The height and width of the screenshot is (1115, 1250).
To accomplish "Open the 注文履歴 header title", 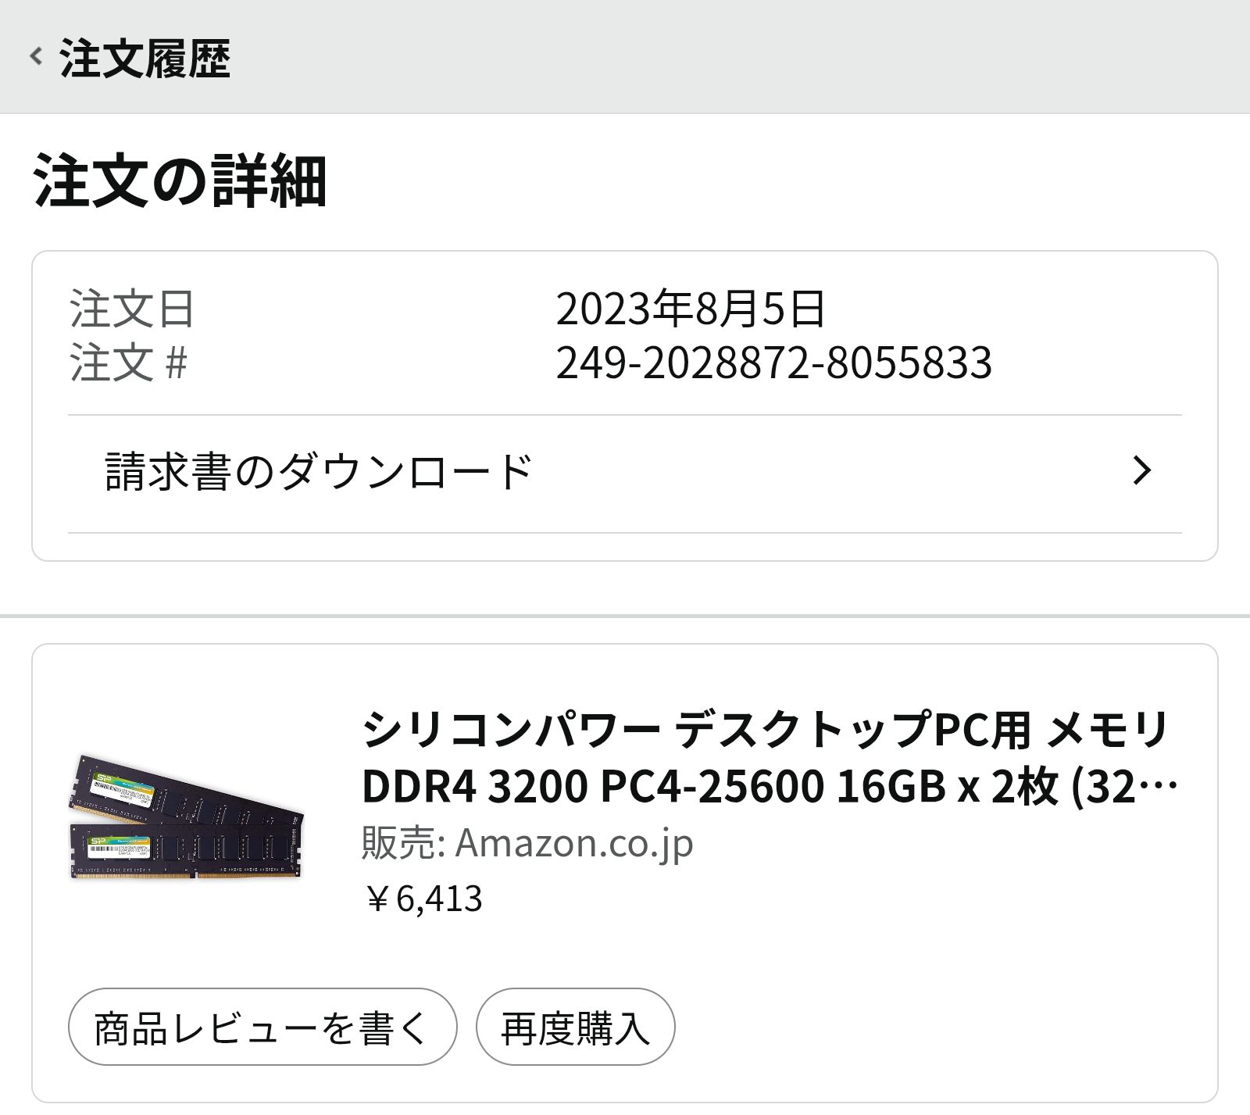I will (x=145, y=58).
